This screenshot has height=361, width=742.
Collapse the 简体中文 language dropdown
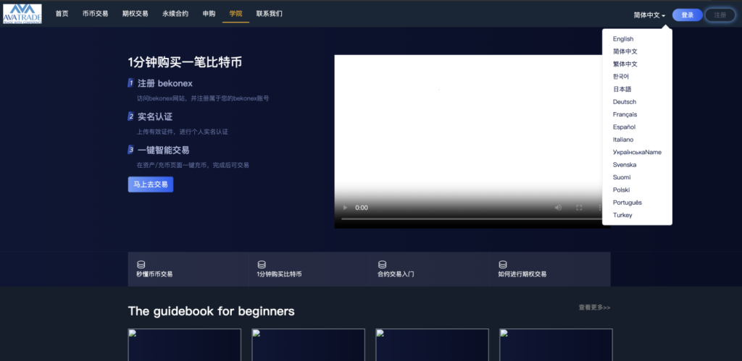coord(650,15)
